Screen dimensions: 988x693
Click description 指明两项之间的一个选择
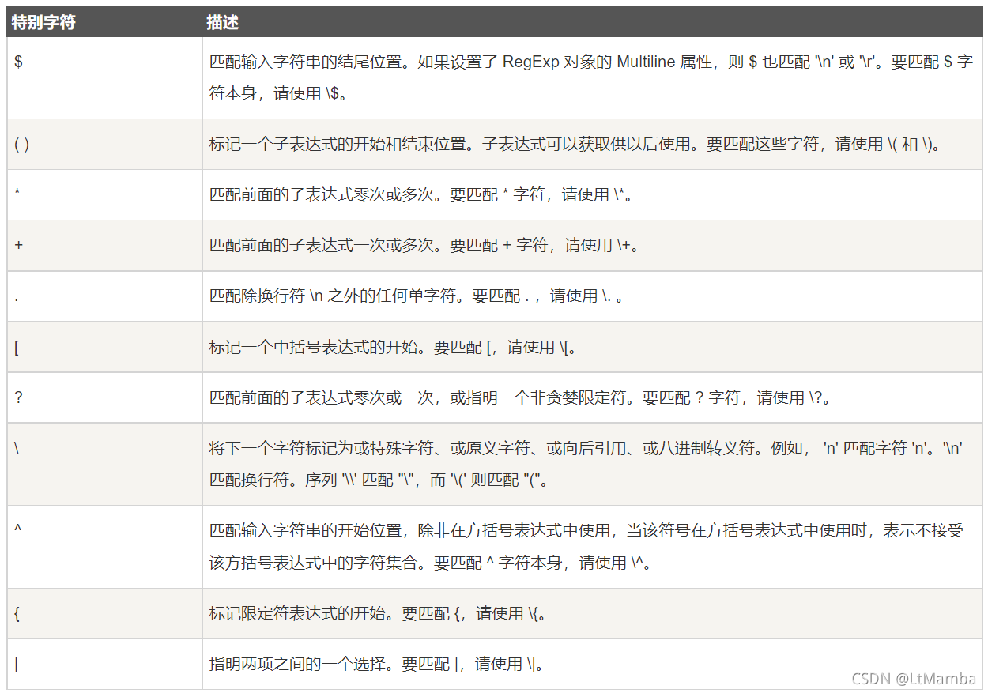591,664
